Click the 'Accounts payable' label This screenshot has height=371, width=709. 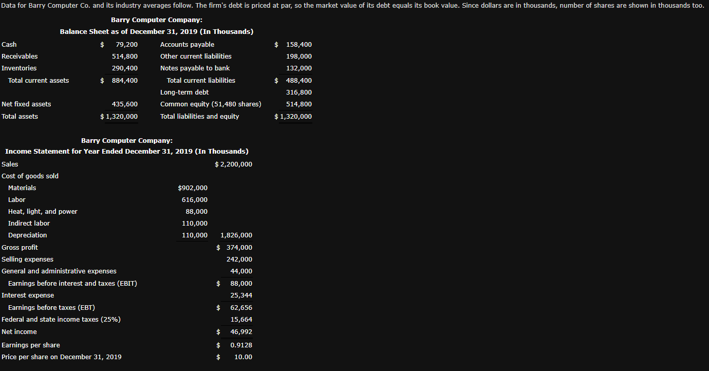(x=188, y=45)
